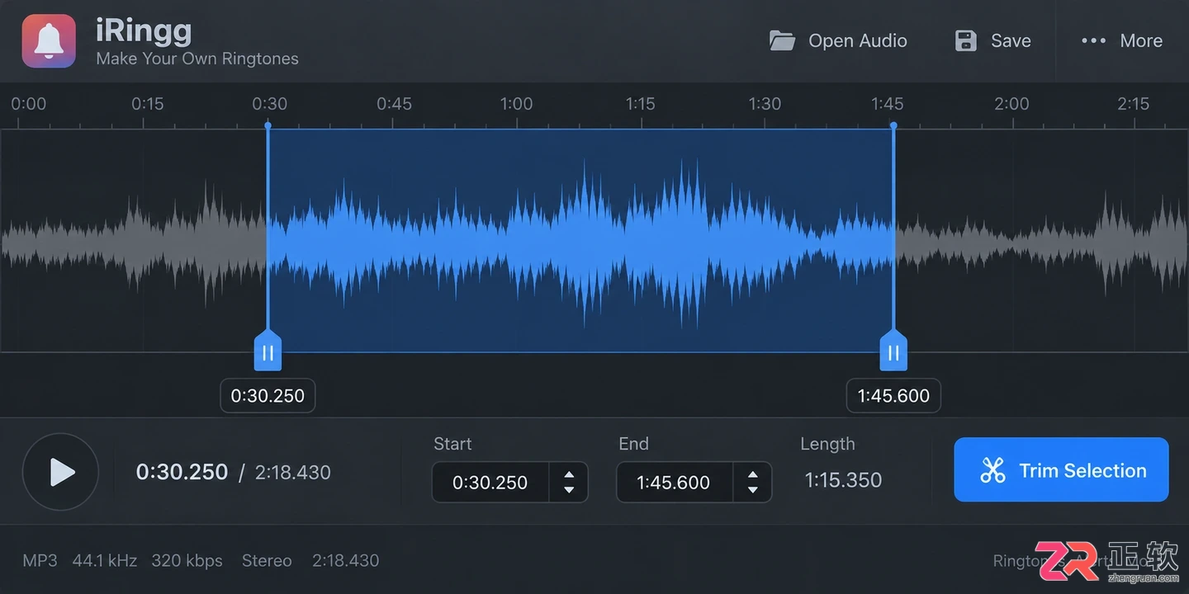Click the Trim Selection button
The height and width of the screenshot is (594, 1189).
point(1061,470)
